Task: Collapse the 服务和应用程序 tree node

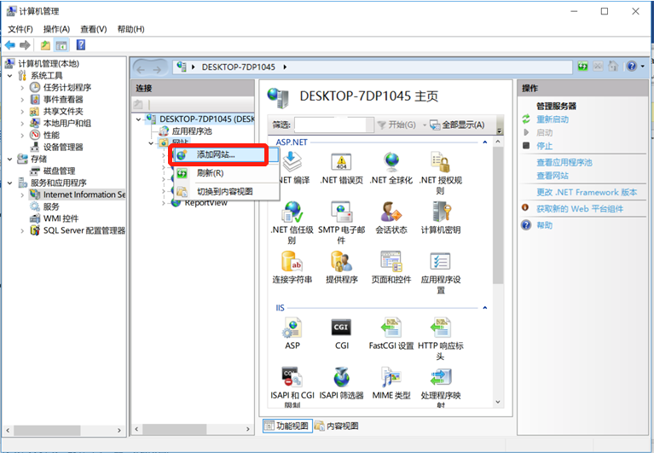Action: 10,183
